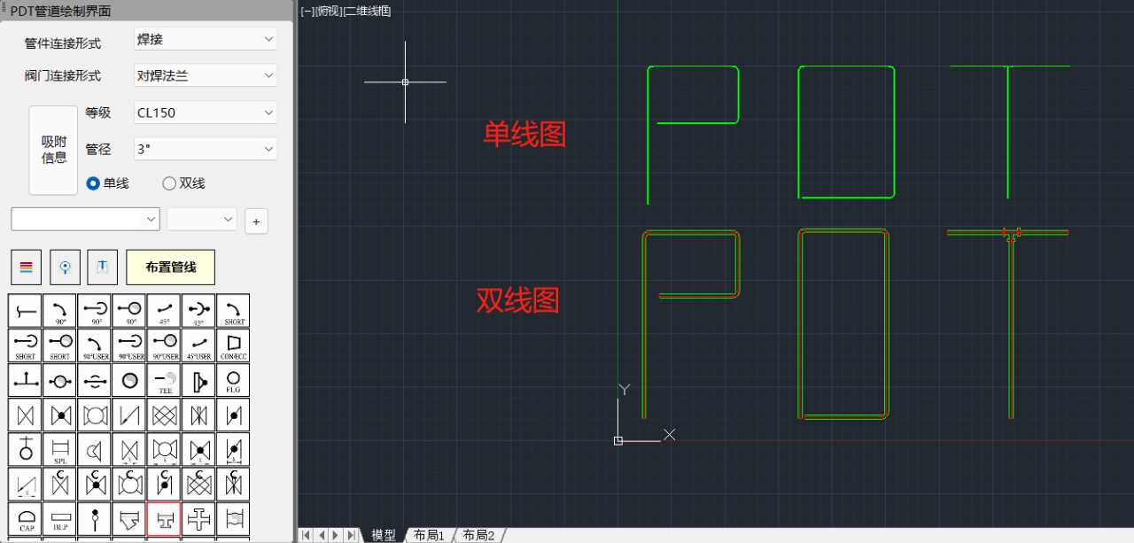Viewport: 1134px width, 543px height.
Task: Open the 等级 CL150 dropdown
Action: pos(205,112)
